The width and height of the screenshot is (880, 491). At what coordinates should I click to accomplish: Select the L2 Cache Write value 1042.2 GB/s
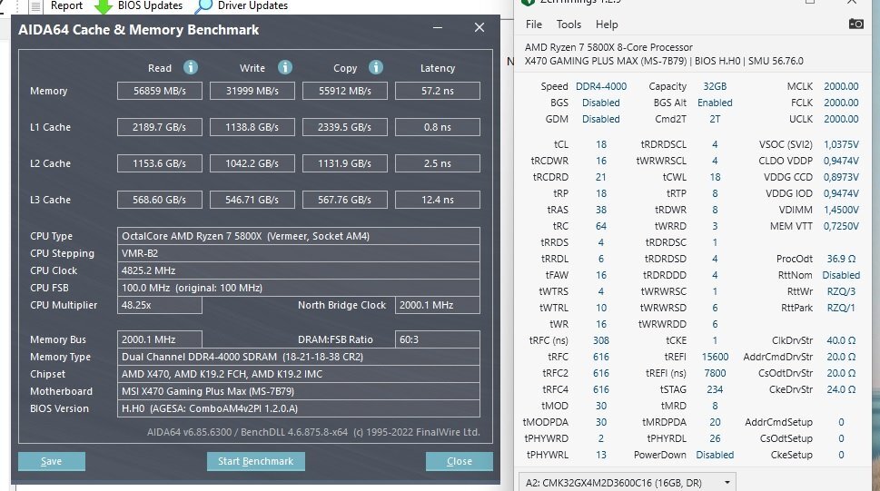coord(252,163)
